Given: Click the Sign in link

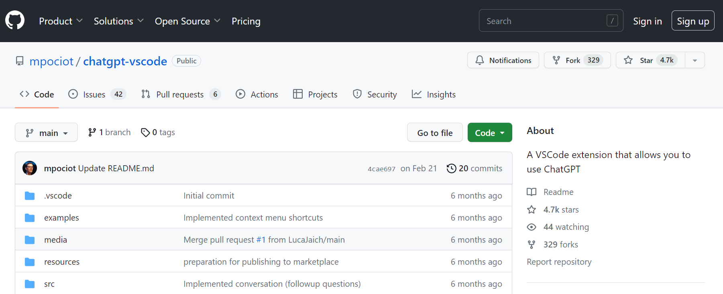Looking at the screenshot, I should coord(648,21).
